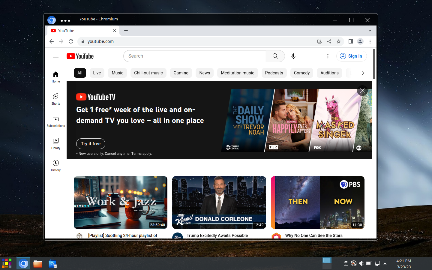
Task: Open window menu three dots in title bar
Action: point(65,21)
